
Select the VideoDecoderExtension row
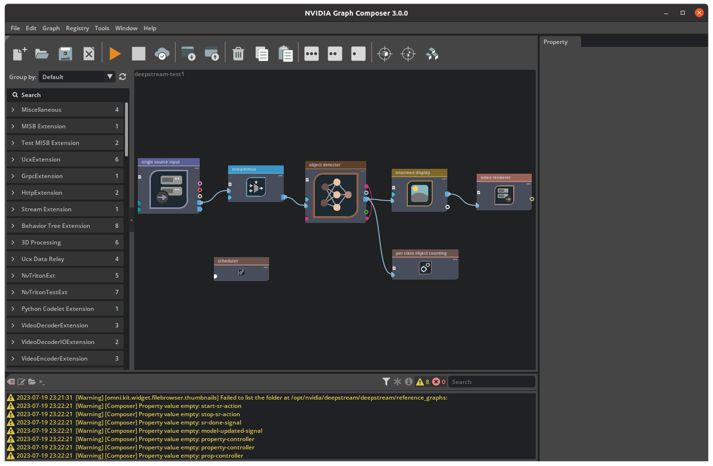coord(65,325)
